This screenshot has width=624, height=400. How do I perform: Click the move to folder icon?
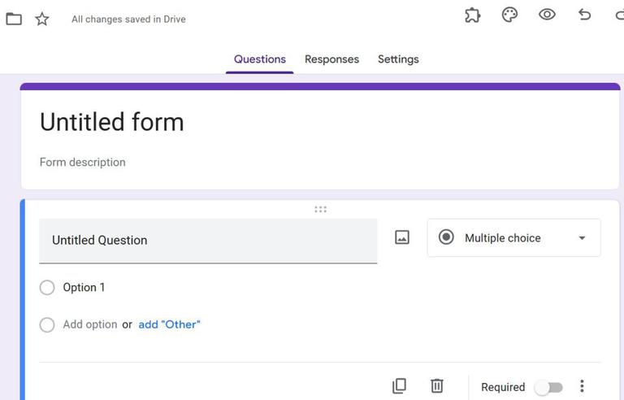click(14, 18)
